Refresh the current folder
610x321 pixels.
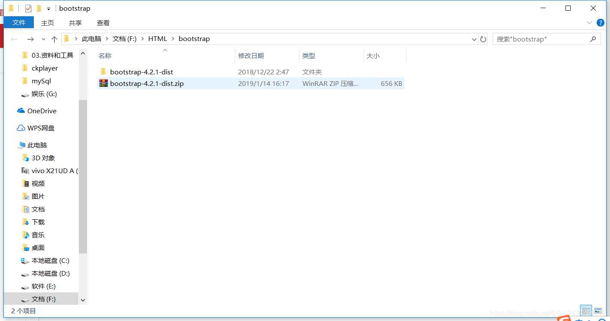(483, 39)
